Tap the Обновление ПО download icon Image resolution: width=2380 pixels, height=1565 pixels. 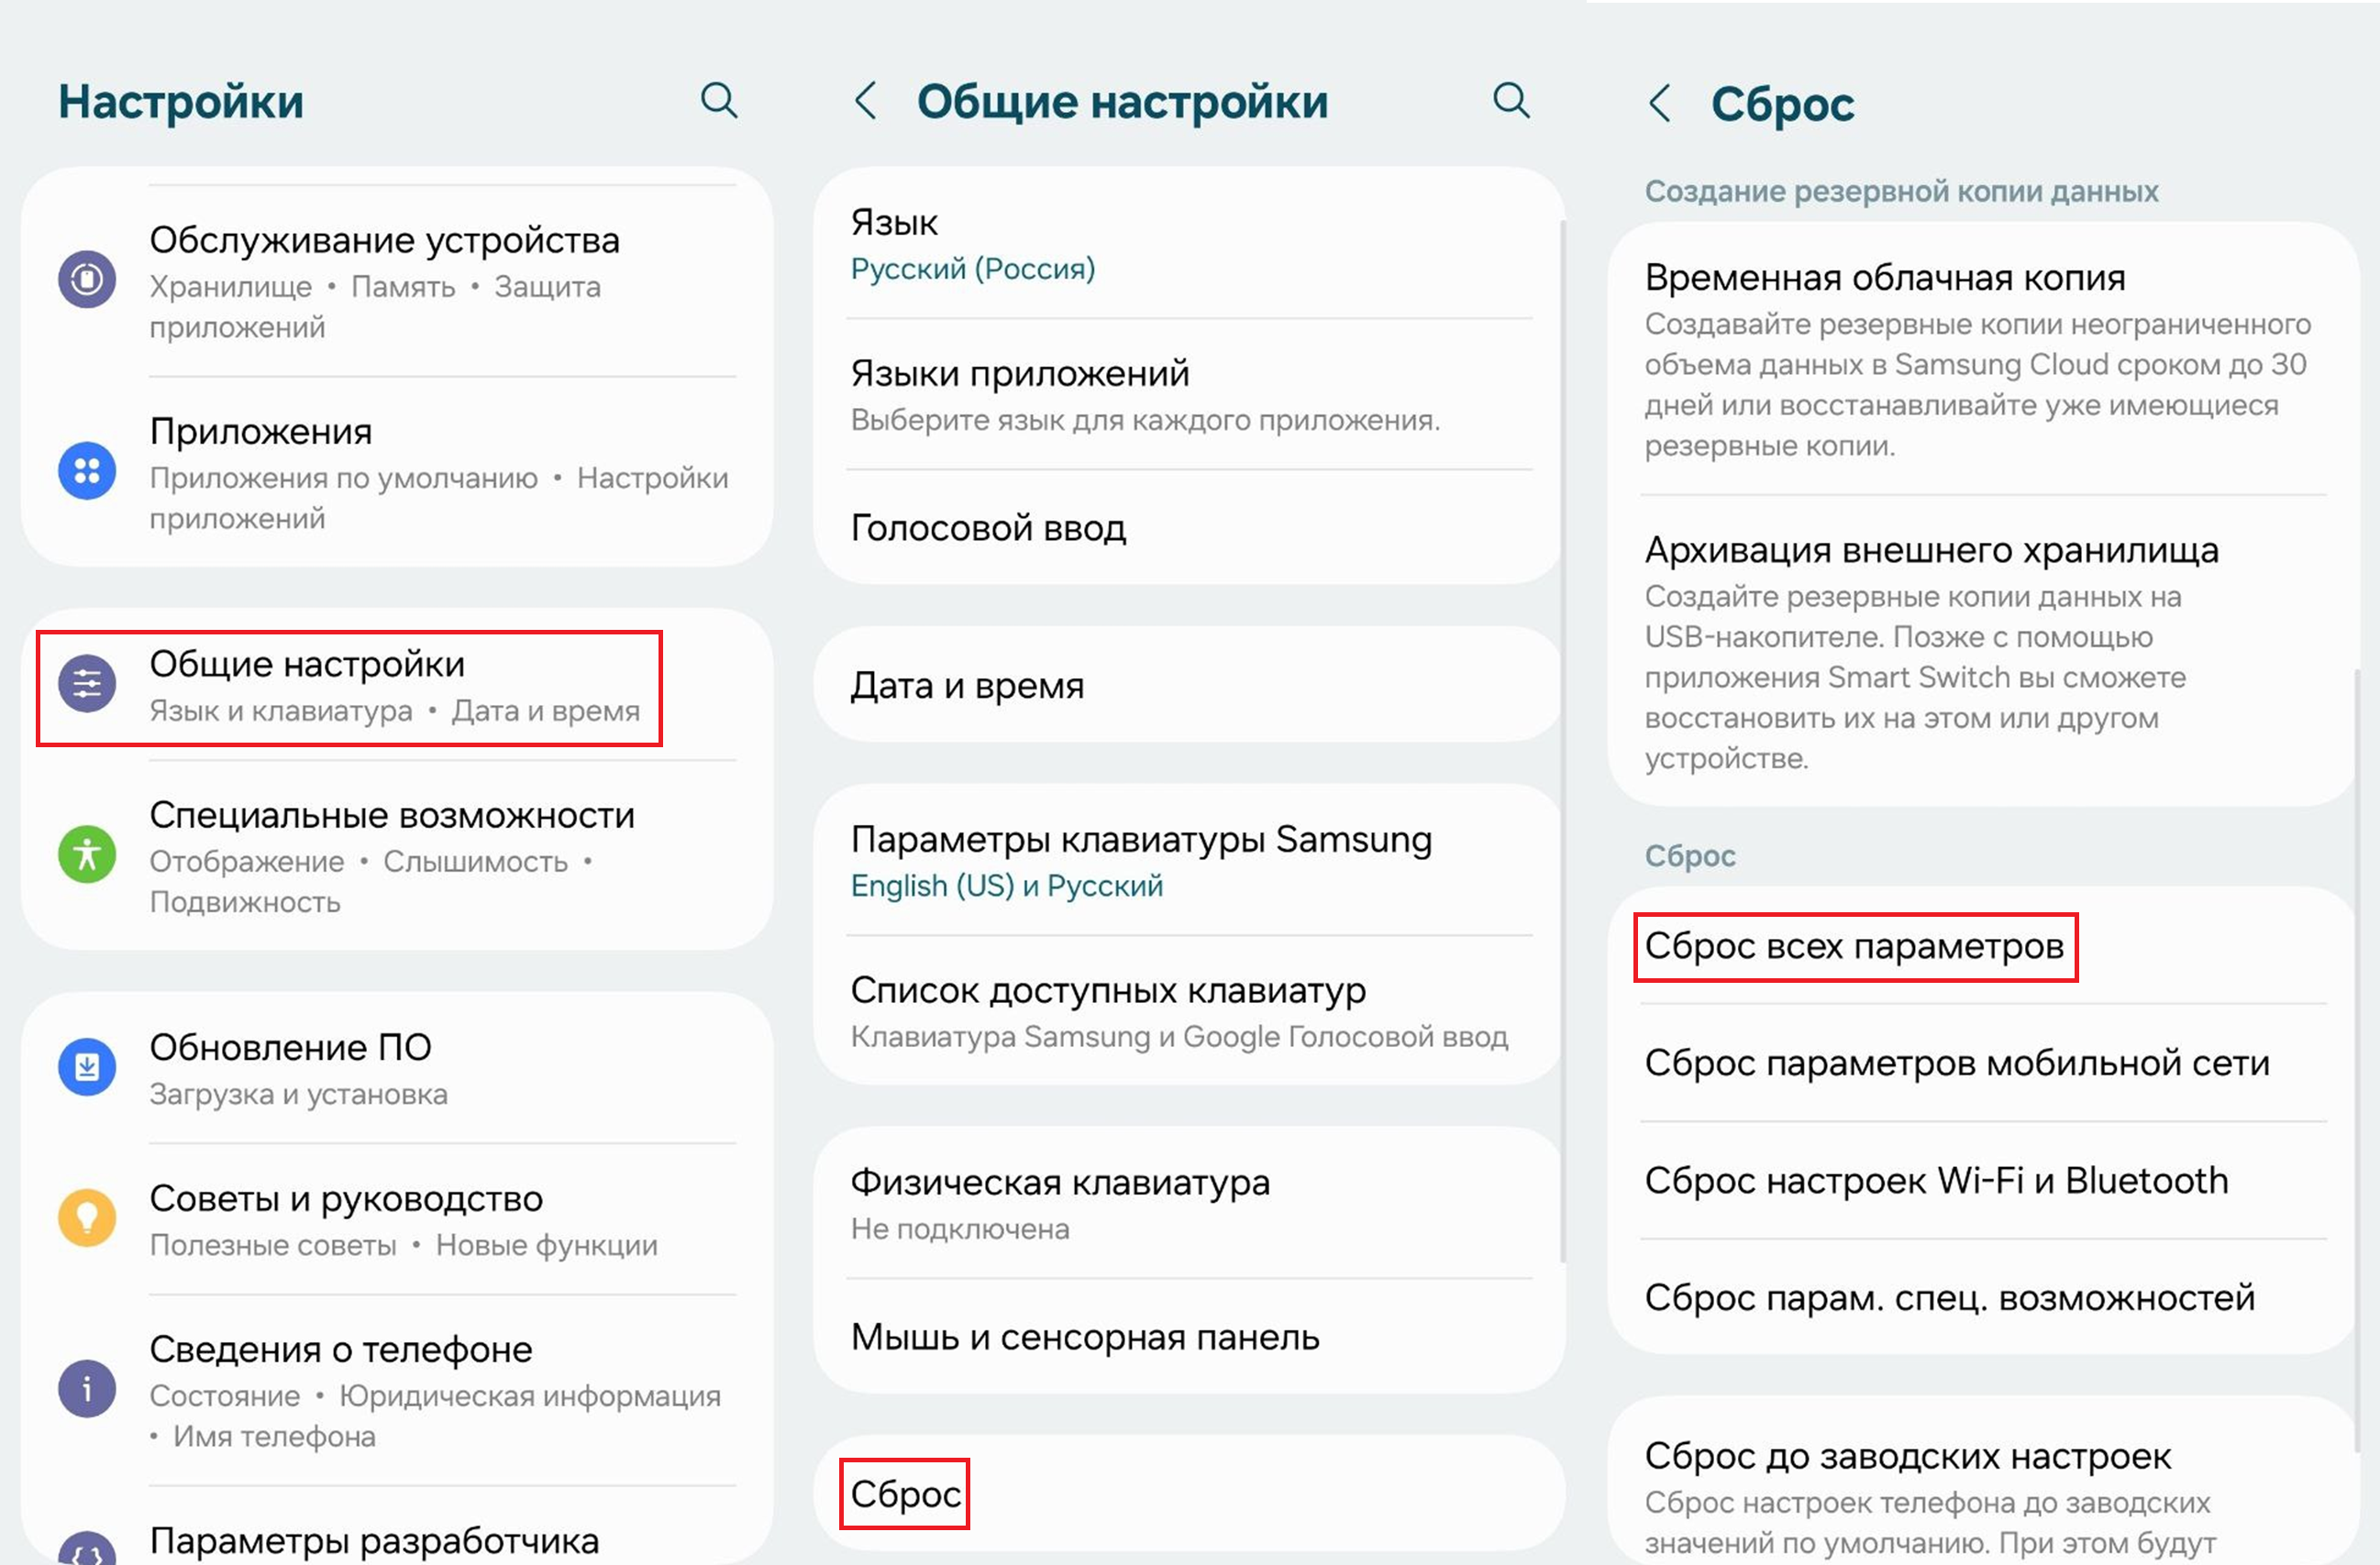(87, 1067)
